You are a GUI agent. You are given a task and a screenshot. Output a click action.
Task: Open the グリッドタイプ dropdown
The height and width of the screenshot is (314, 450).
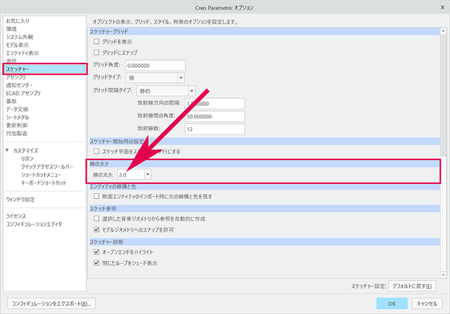(x=180, y=77)
